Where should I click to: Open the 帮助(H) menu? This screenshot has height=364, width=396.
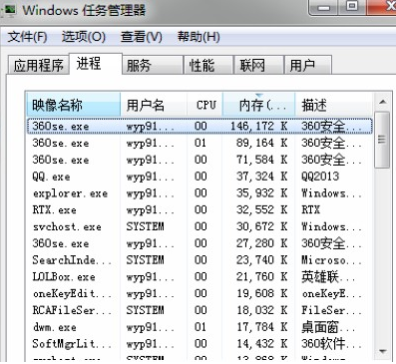tap(198, 37)
